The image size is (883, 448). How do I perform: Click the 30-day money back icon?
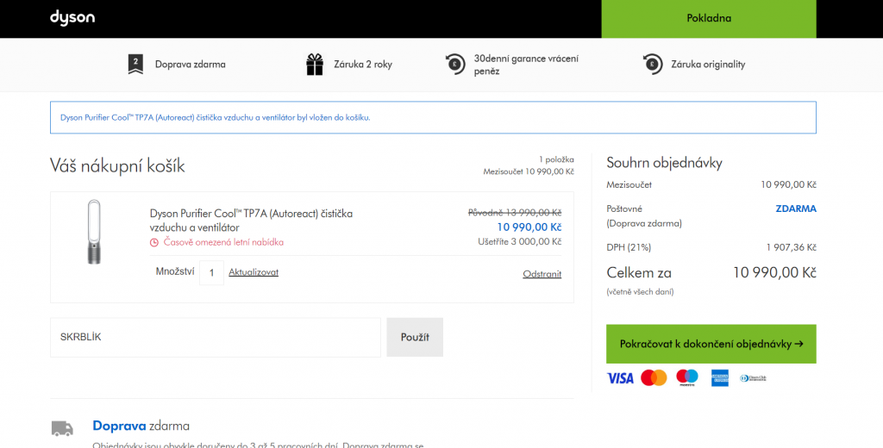455,64
